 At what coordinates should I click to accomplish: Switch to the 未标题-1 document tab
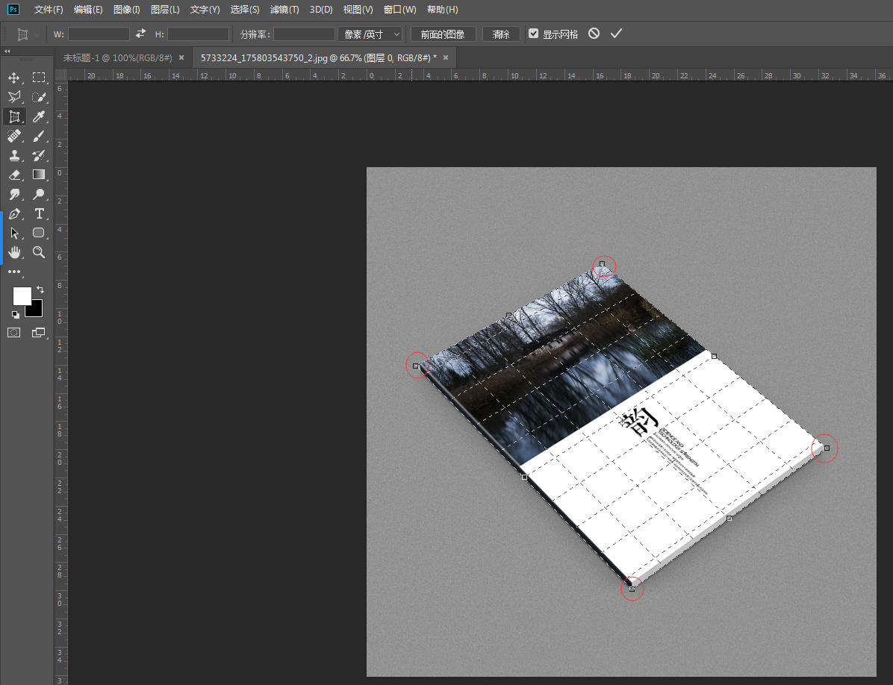[117, 58]
